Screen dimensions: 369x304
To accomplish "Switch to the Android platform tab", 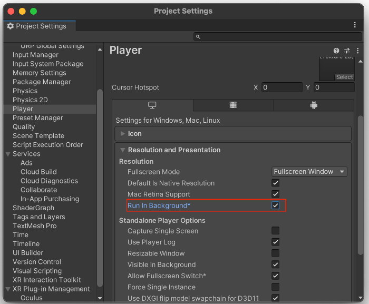I will [x=314, y=105].
